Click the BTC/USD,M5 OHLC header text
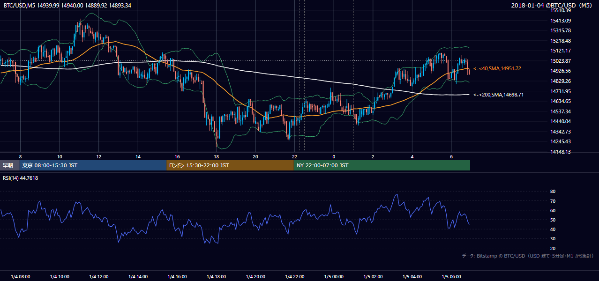The height and width of the screenshot is (281, 599). [x=67, y=5]
